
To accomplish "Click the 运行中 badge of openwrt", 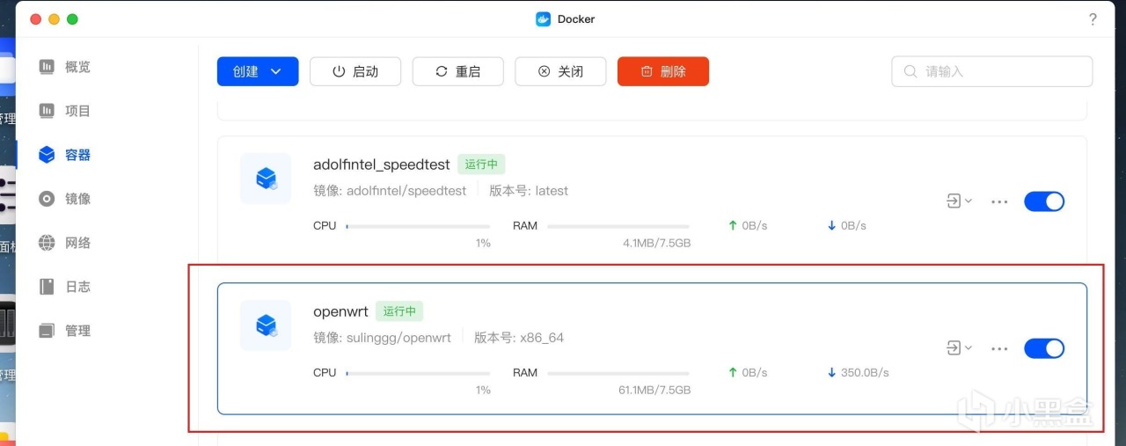I will (x=399, y=311).
